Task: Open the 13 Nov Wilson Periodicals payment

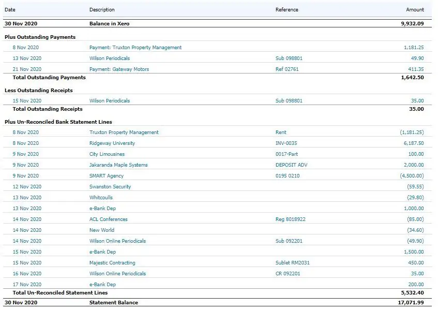Action: coord(110,58)
